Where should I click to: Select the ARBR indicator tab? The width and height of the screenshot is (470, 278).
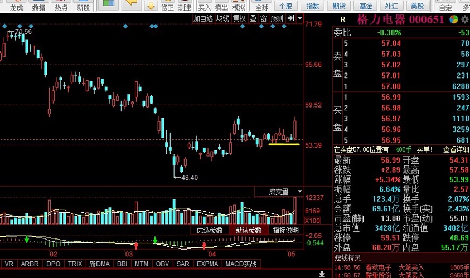point(30,264)
